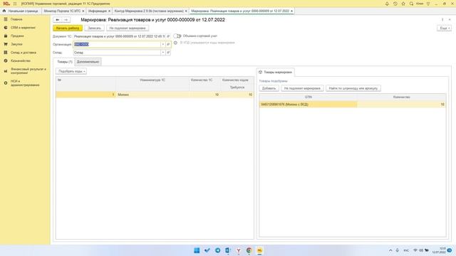
Task: Open the Организация record link icon
Action: tap(168, 44)
